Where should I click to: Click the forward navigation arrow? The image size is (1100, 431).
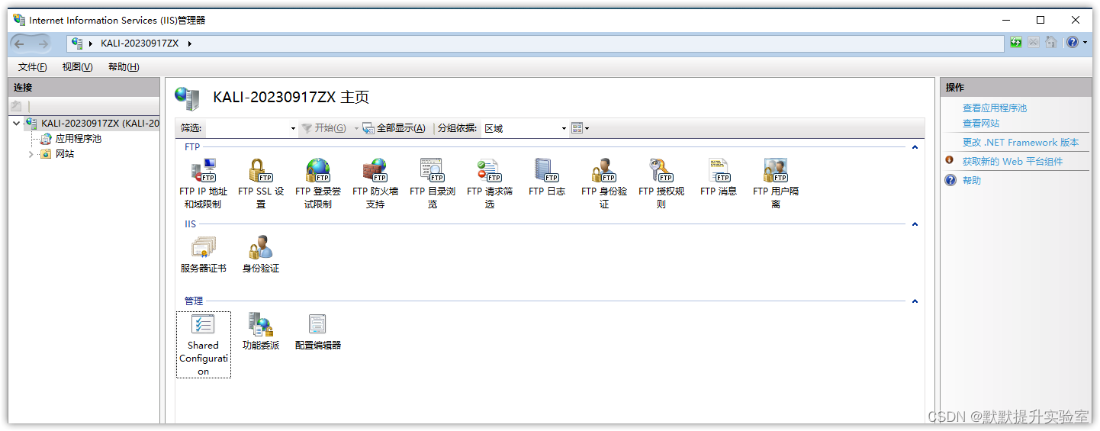coord(43,43)
